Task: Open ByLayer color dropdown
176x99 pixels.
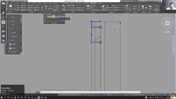Action: pyautogui.click(x=117, y=5)
